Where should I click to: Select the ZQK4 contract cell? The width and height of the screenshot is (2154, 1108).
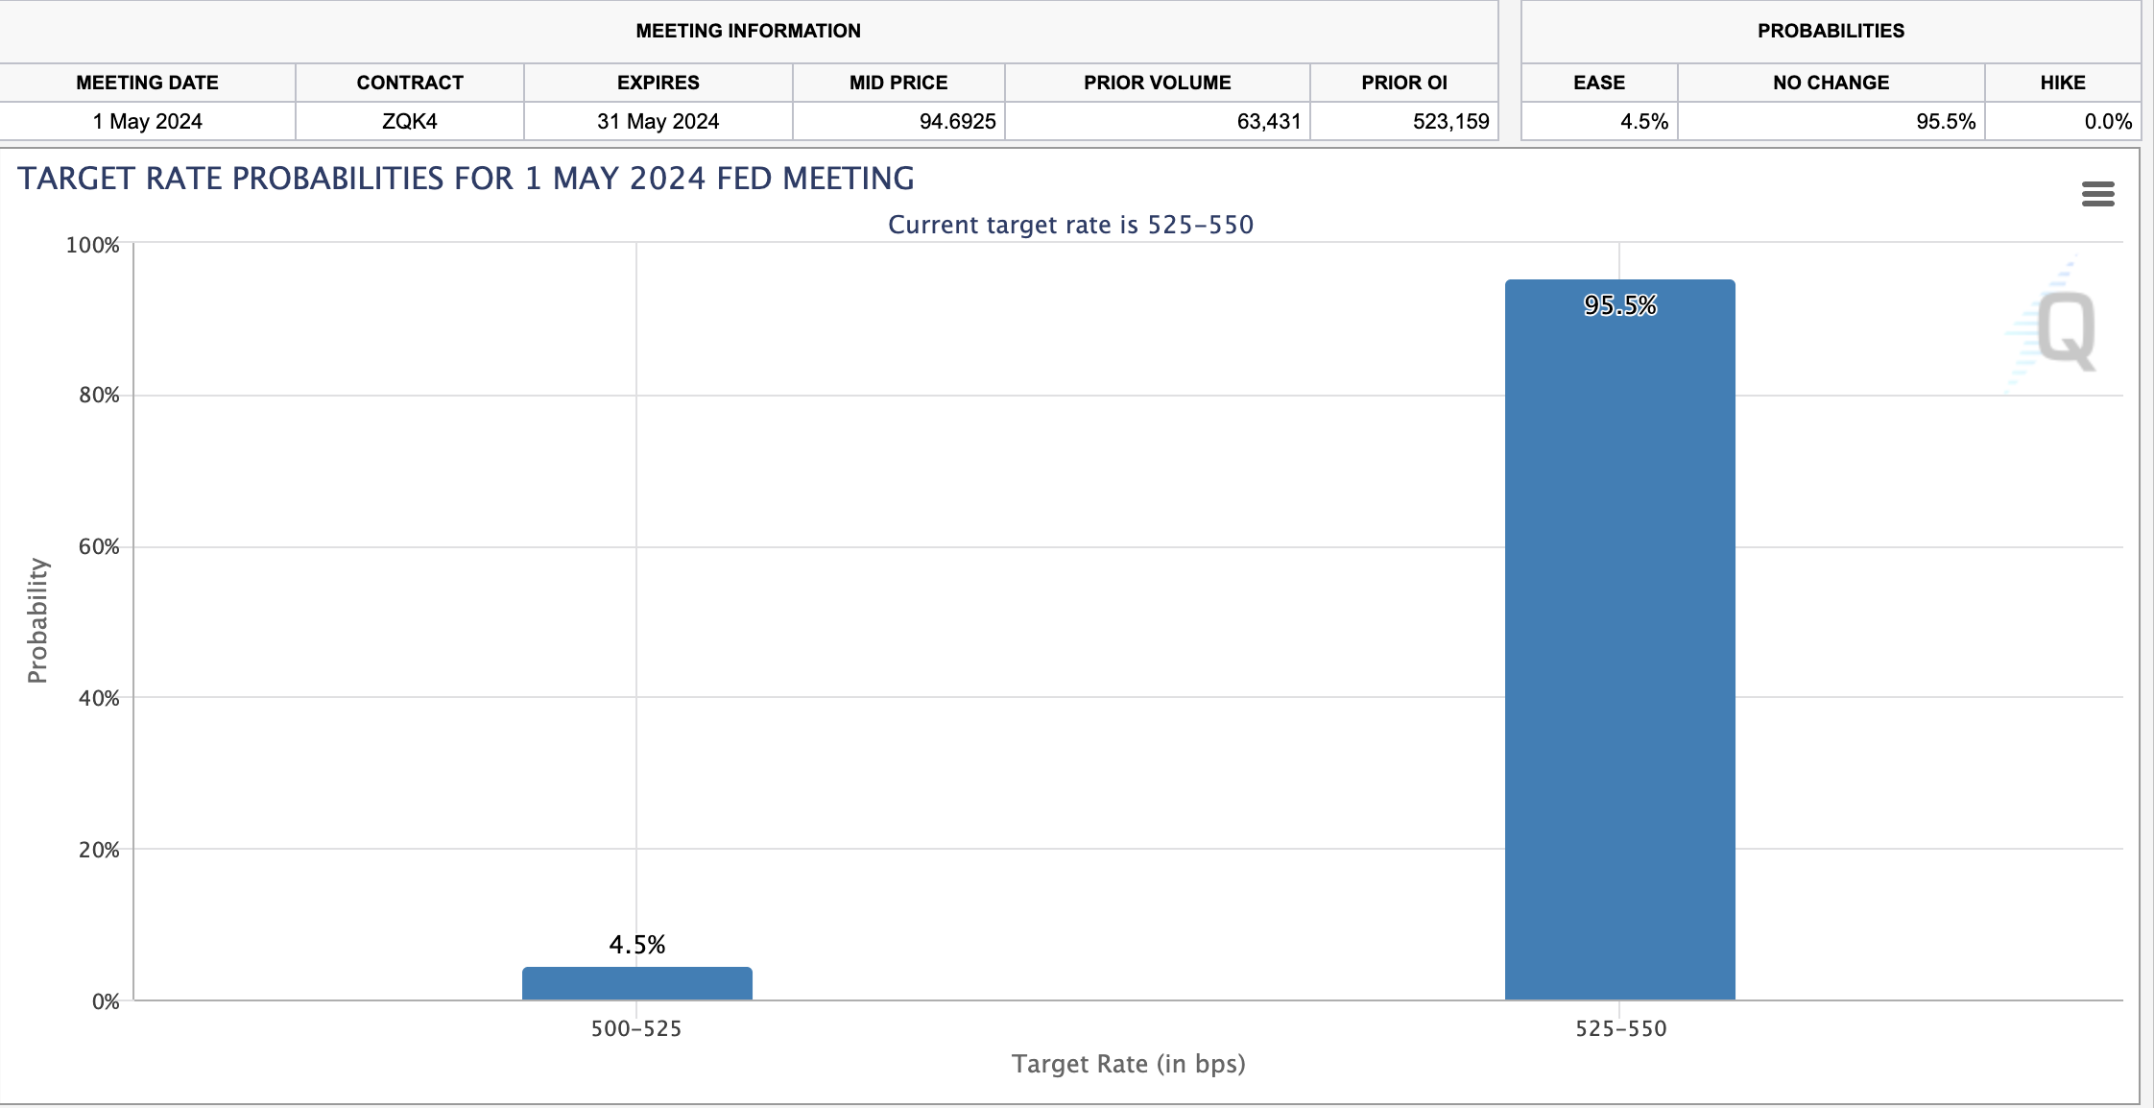410,122
